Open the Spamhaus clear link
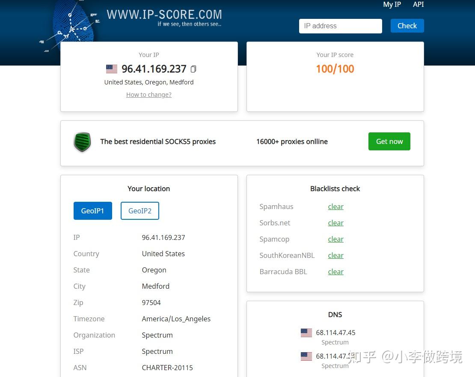 (335, 206)
